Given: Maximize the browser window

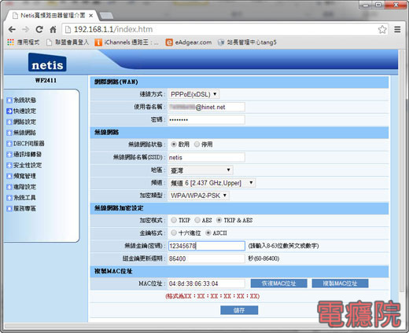Looking at the screenshot, I should pyautogui.click(x=378, y=5).
